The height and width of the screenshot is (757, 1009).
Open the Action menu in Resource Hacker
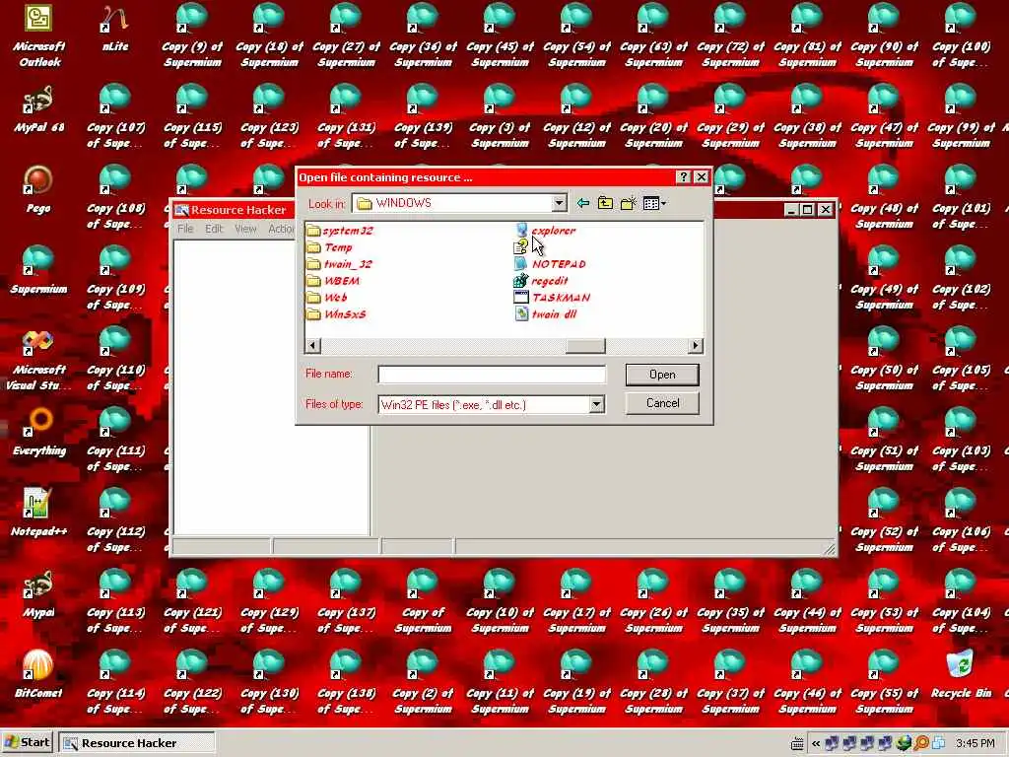281,229
